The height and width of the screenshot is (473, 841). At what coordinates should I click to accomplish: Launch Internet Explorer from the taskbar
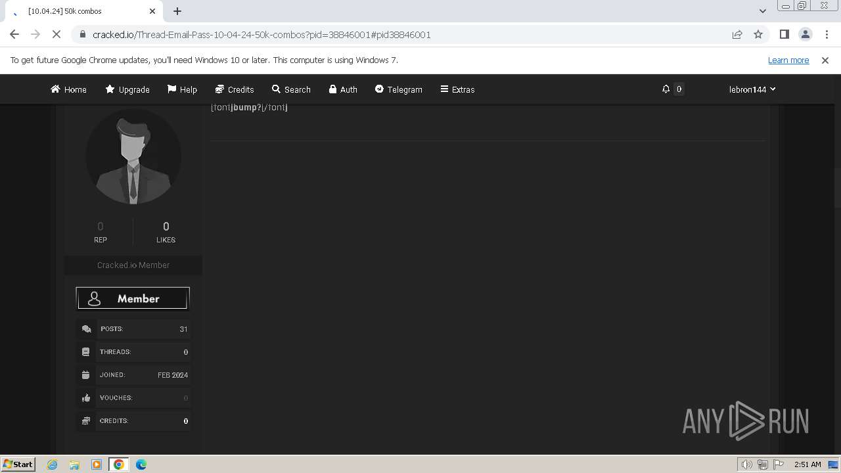click(x=52, y=464)
